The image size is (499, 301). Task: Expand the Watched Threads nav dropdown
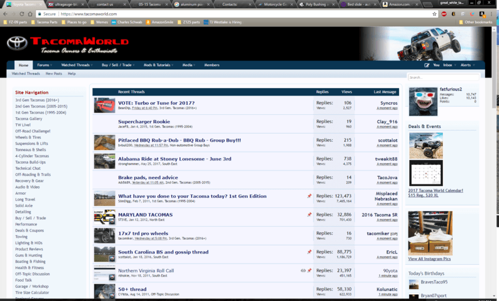77,65
